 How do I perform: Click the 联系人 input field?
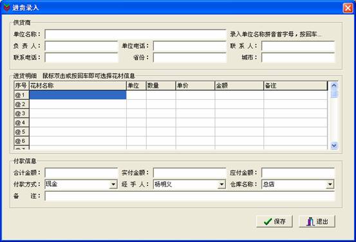298,46
